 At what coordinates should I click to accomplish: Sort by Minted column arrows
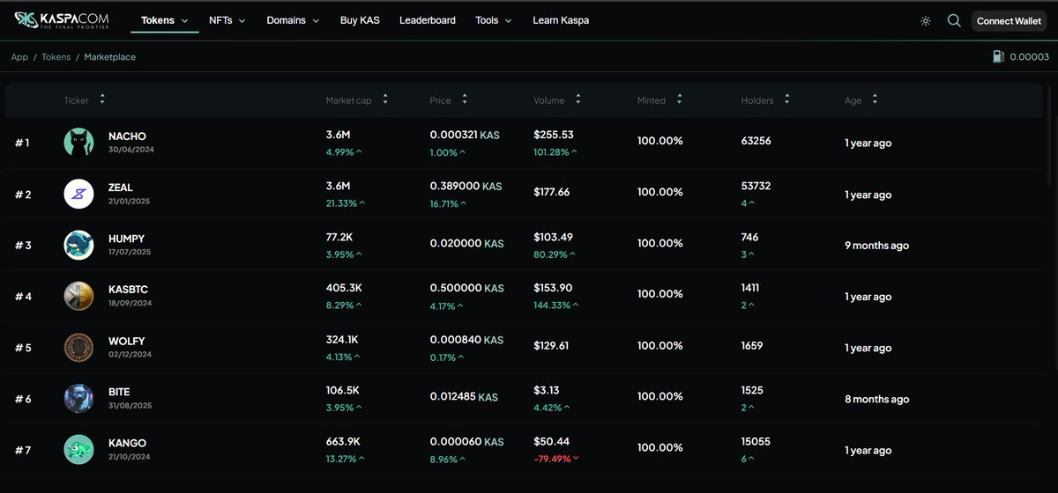tap(680, 99)
